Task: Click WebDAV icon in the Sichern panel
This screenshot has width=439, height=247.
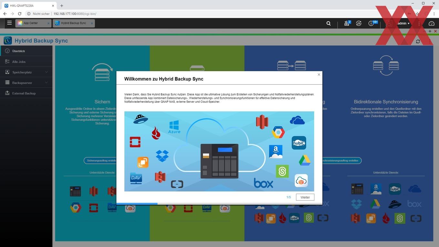Action: coord(112,207)
